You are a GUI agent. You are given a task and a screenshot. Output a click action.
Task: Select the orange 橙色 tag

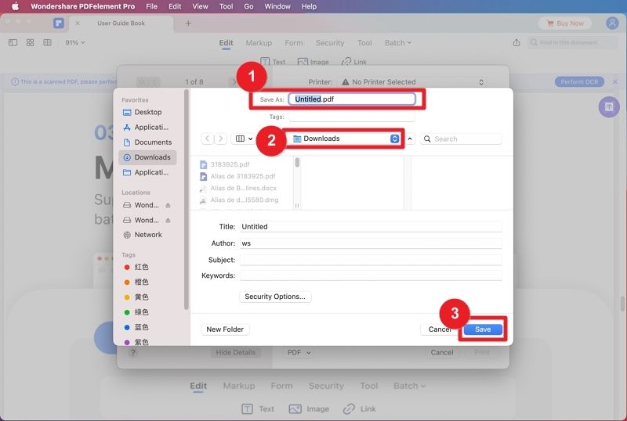136,282
